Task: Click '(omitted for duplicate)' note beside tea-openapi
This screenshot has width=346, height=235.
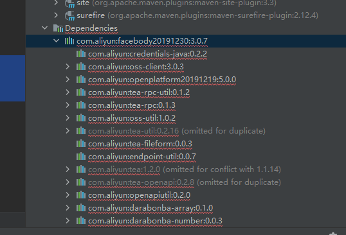Action: (x=239, y=182)
